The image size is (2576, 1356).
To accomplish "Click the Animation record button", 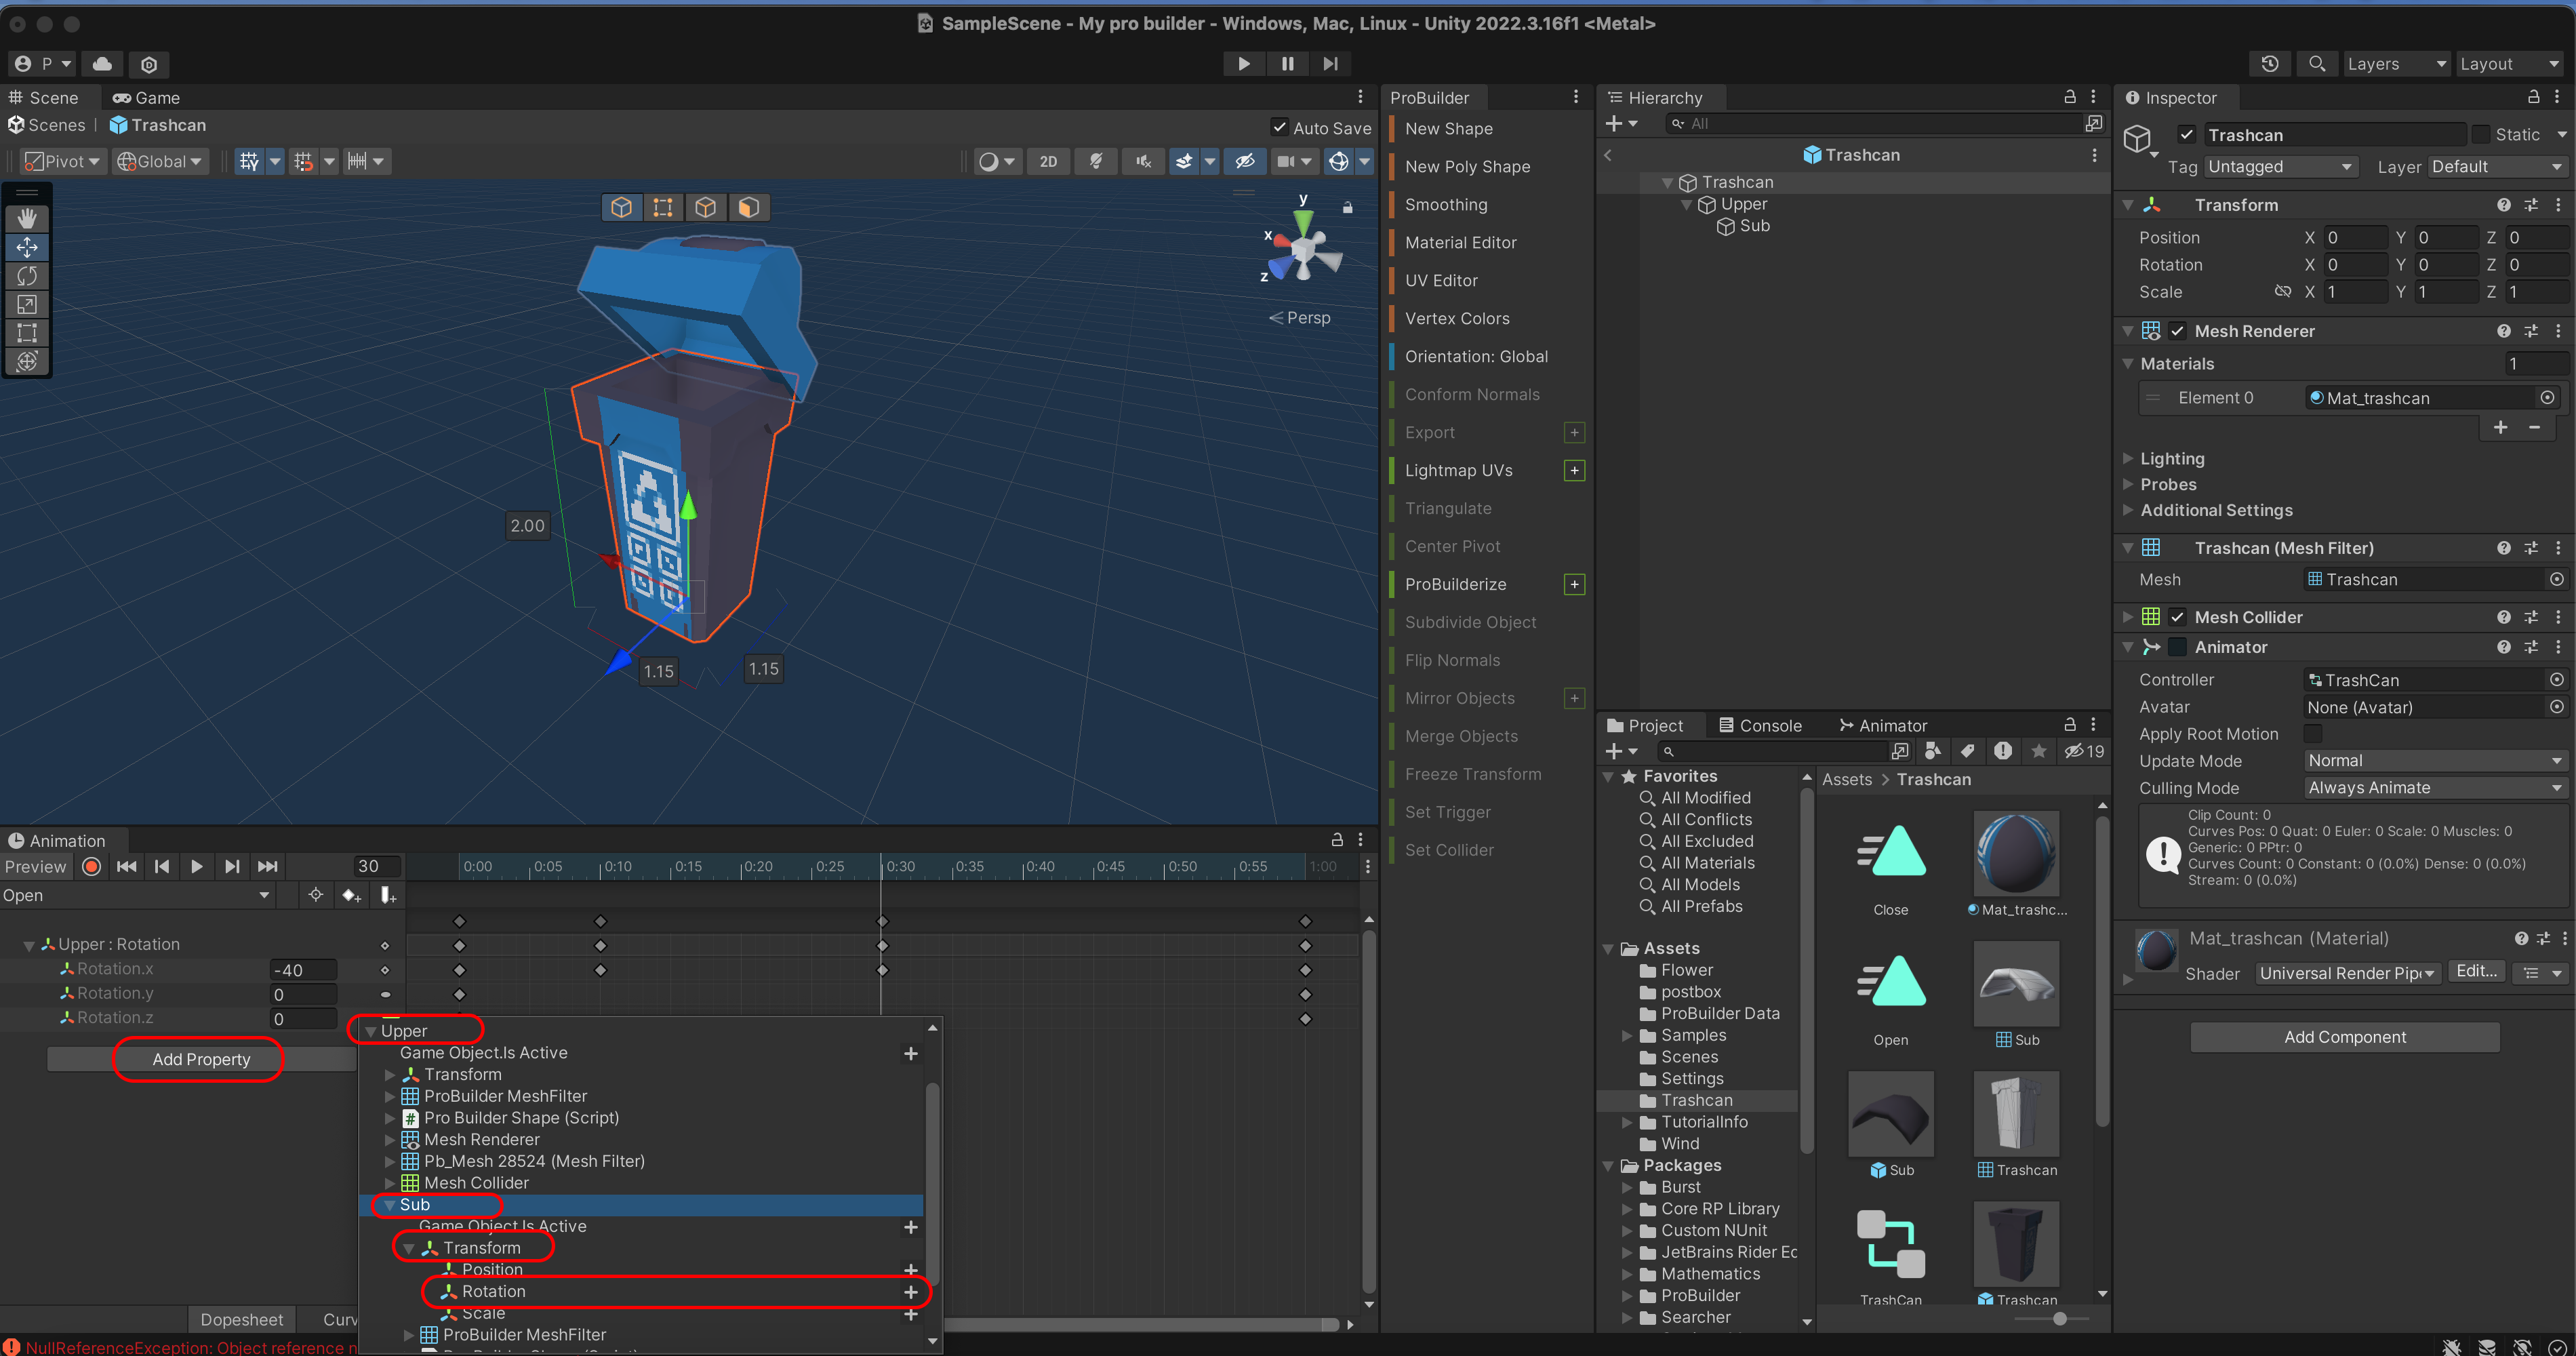I will pos(91,866).
